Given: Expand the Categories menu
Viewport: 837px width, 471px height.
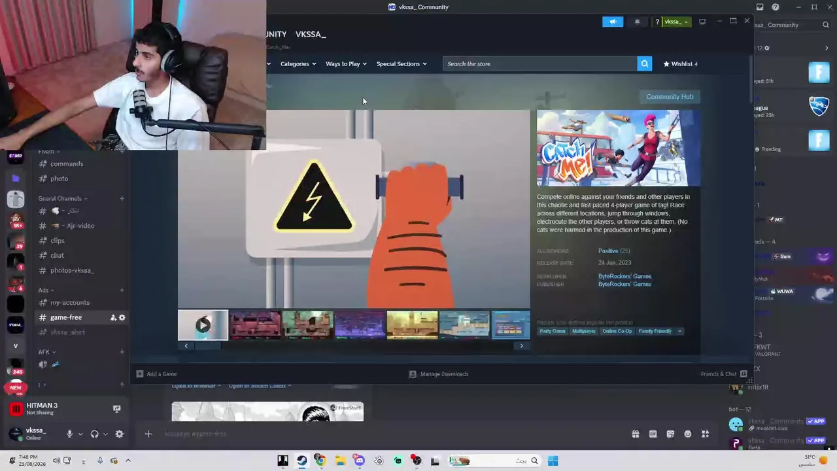Looking at the screenshot, I should (298, 63).
